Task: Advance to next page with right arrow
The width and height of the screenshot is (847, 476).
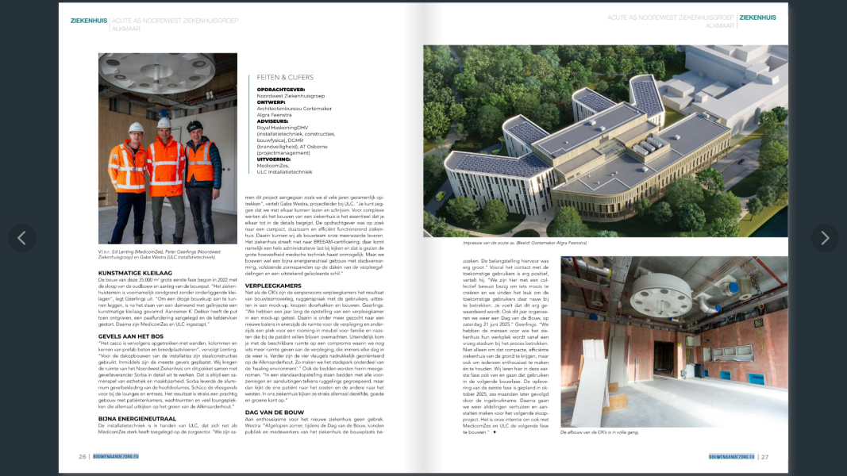Action: click(x=825, y=237)
